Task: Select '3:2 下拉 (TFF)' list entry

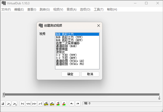Action: coord(77,55)
